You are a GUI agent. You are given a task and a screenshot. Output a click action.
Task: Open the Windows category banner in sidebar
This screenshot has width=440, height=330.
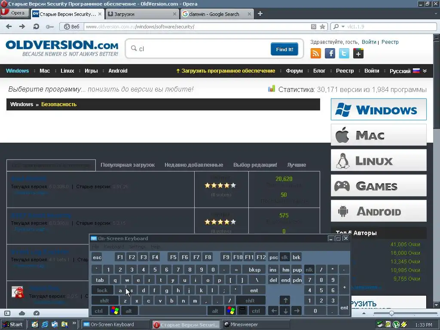click(x=379, y=110)
